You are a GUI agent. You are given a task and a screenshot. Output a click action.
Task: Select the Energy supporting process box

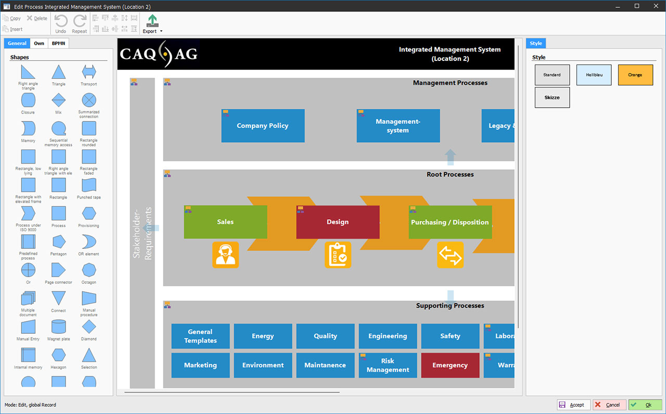click(263, 336)
